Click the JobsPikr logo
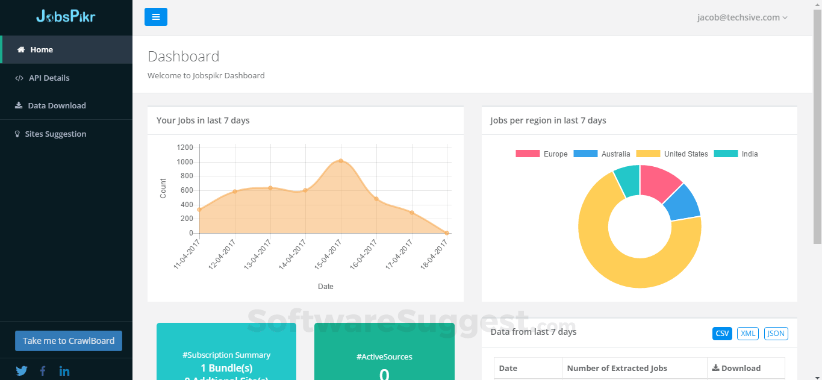Viewport: 822px width, 380px height. (x=66, y=17)
